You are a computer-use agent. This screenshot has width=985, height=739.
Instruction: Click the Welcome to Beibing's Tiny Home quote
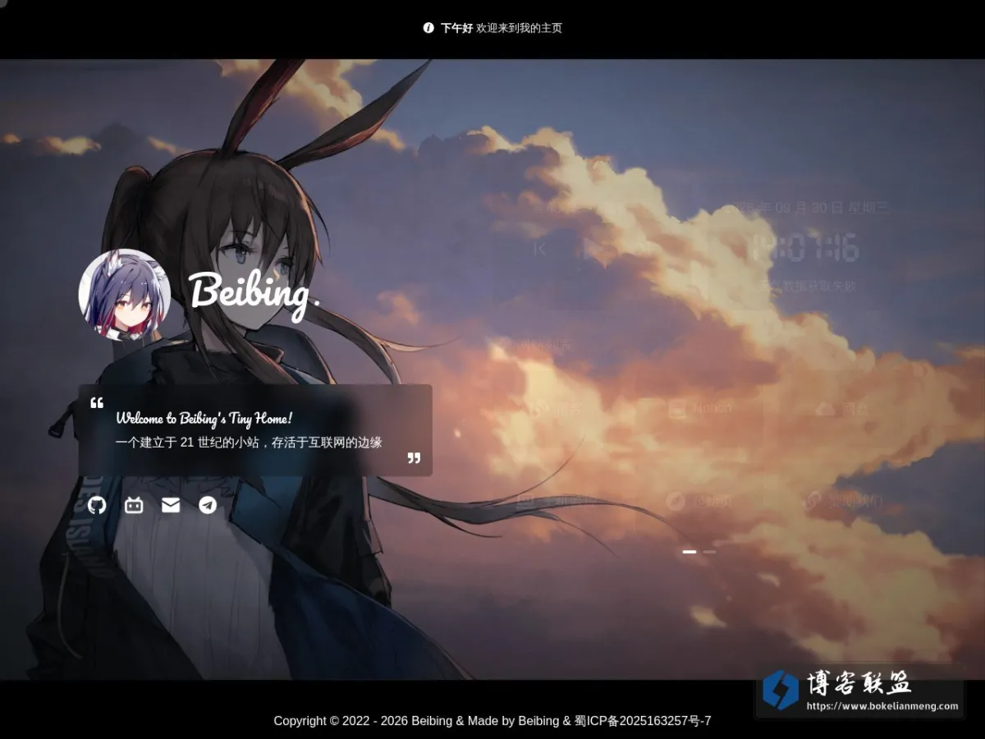204,419
